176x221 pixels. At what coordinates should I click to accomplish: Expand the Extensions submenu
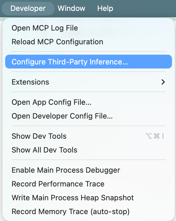[30, 82]
